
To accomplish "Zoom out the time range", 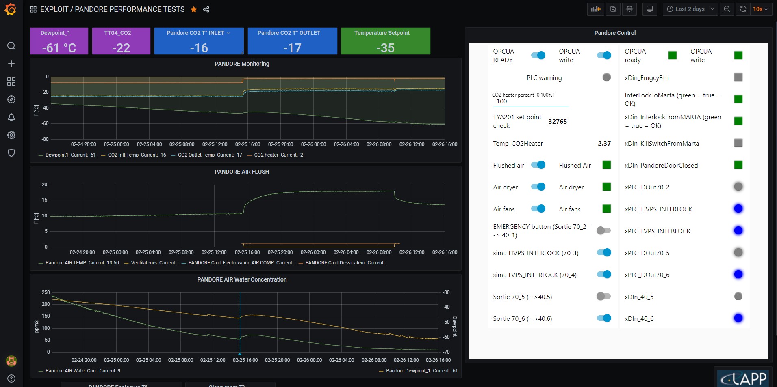I will [727, 9].
